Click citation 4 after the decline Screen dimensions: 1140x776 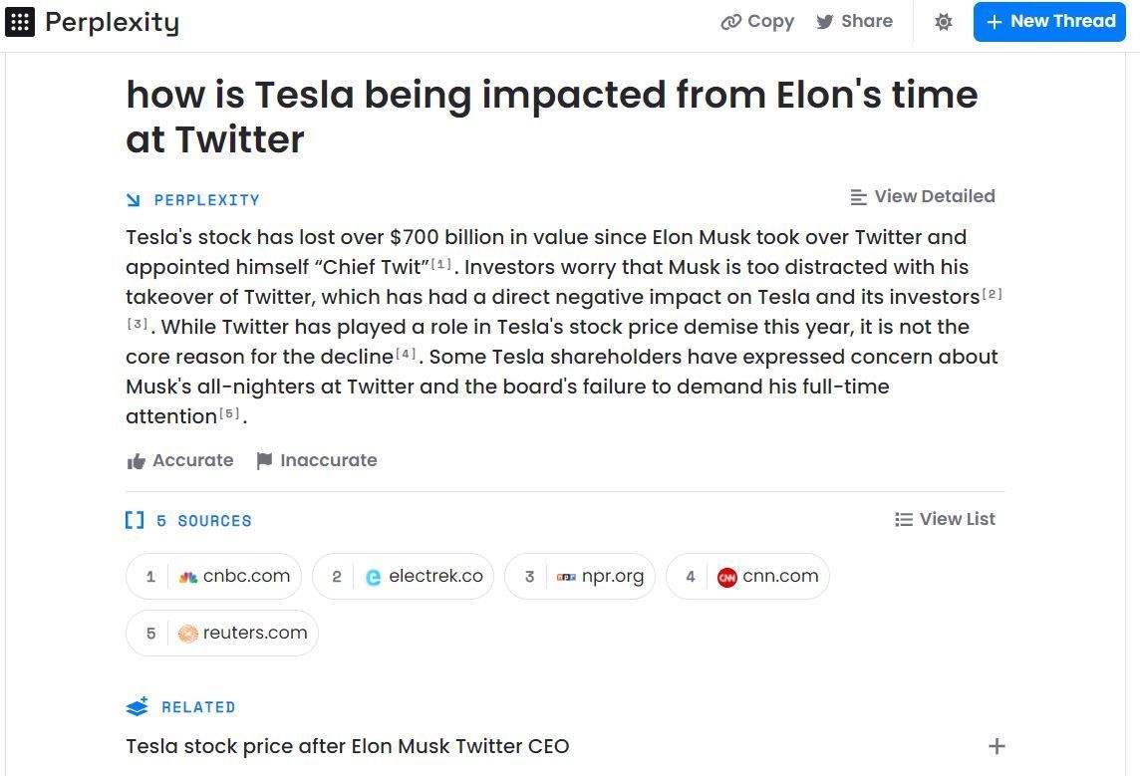406,354
